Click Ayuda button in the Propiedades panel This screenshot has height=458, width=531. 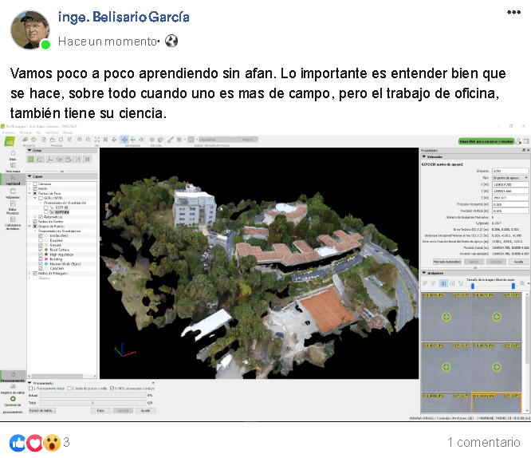[518, 262]
